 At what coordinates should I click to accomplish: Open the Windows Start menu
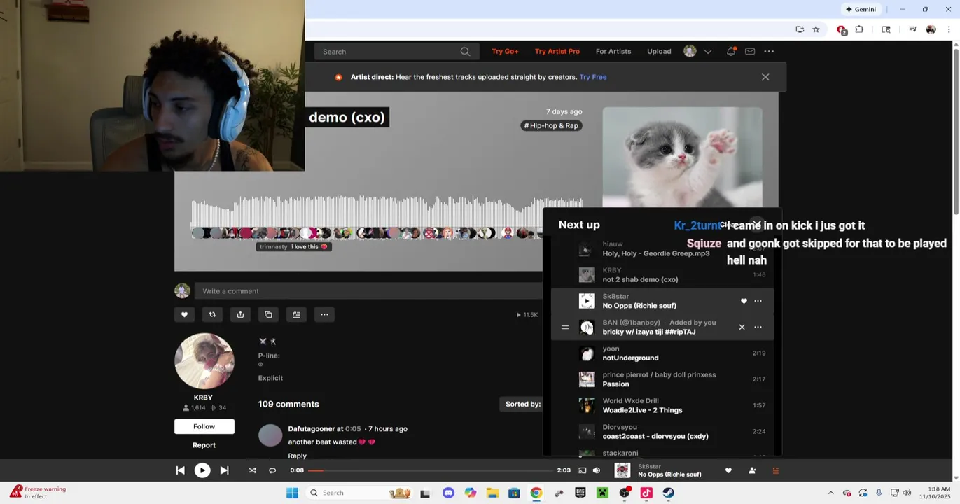(x=292, y=493)
